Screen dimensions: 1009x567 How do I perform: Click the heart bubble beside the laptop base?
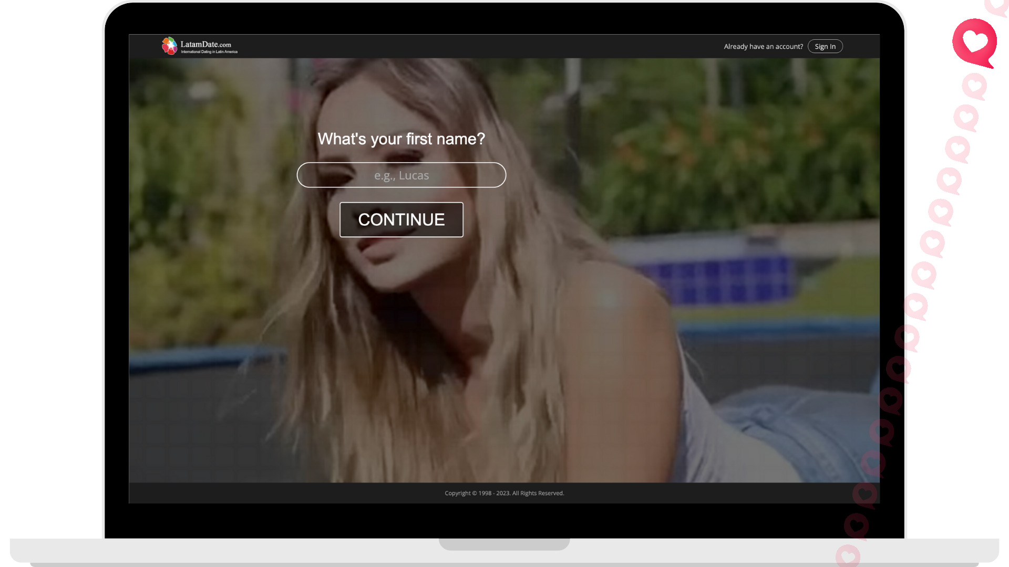(x=848, y=556)
